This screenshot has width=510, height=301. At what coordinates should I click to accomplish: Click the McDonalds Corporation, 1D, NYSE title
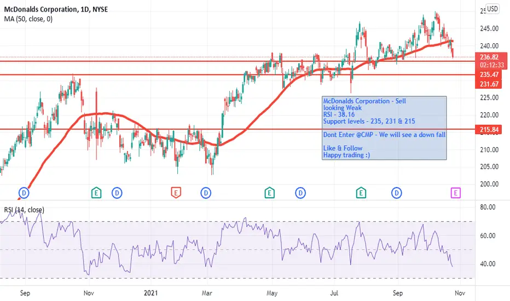(56, 9)
